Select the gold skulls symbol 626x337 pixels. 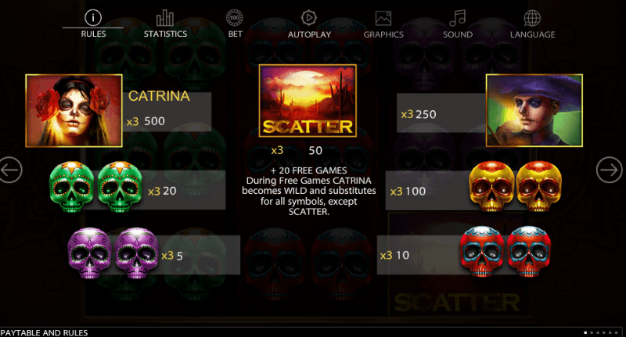pos(516,186)
